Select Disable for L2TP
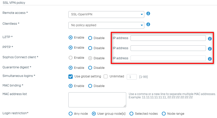The image size is (217, 118). pos(90,38)
